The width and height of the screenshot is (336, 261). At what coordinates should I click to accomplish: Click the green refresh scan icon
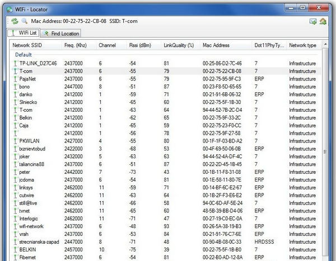[x=15, y=21]
